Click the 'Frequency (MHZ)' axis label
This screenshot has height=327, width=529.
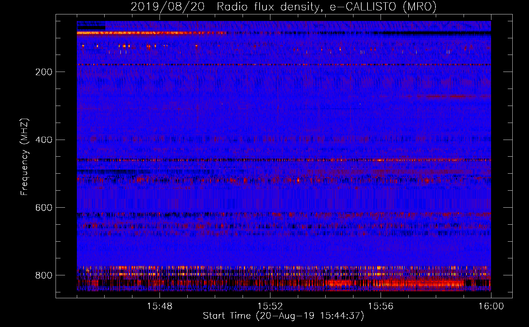[24, 157]
